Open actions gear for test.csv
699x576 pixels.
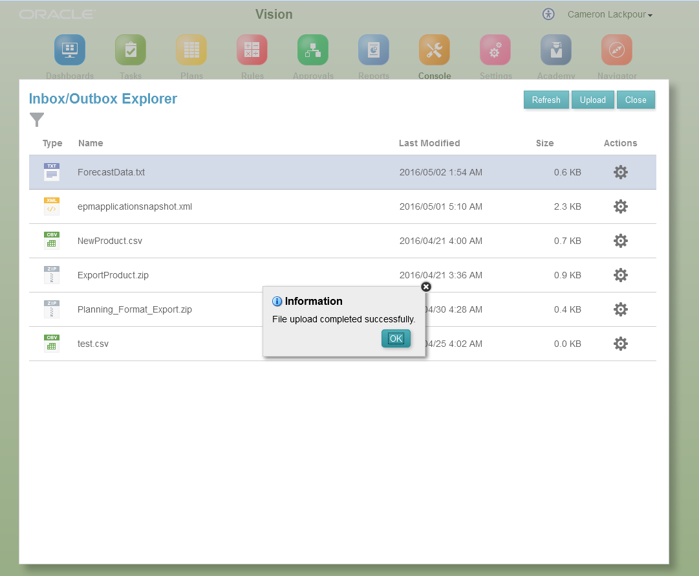[x=621, y=344]
